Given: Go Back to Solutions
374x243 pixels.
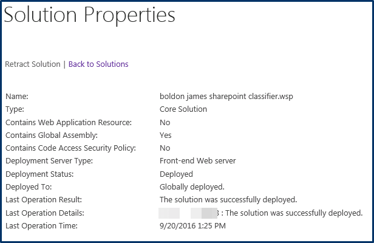Looking at the screenshot, I should point(98,64).
